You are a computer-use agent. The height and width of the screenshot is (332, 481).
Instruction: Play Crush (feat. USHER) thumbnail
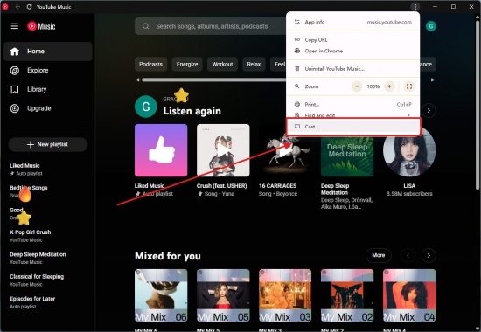(223, 150)
